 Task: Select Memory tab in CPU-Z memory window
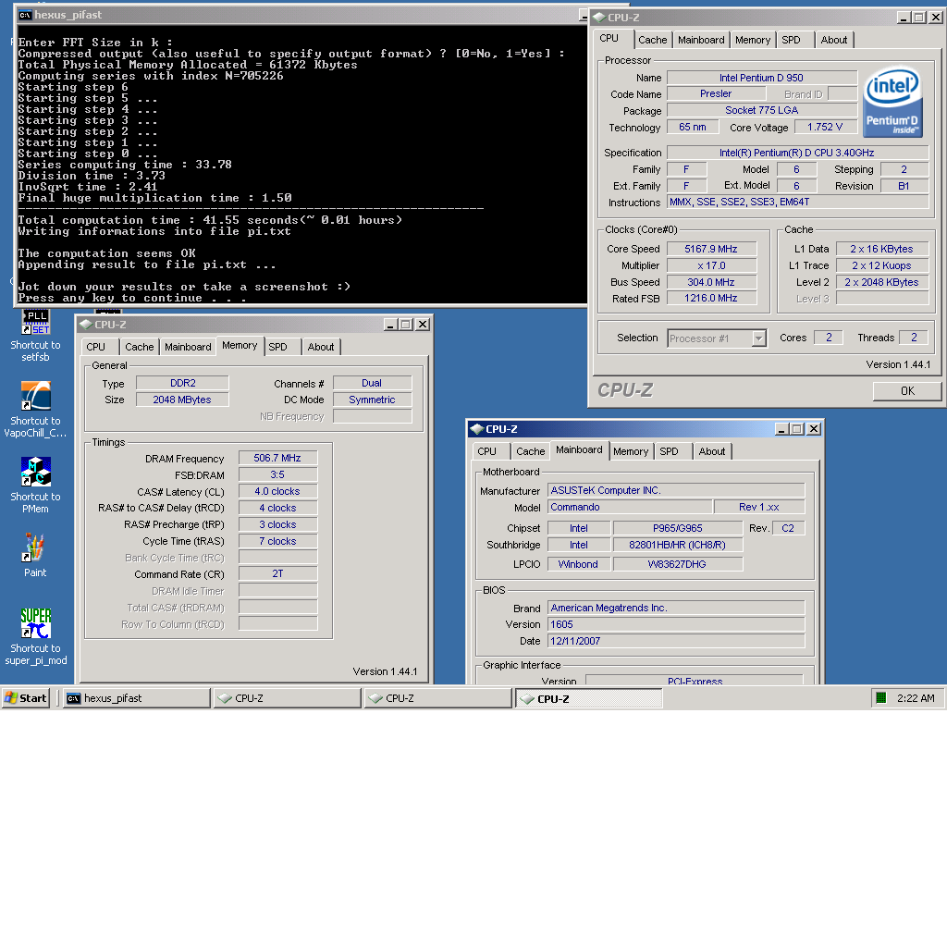[x=240, y=346]
